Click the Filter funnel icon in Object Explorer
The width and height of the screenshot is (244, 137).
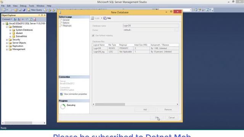click(27, 19)
